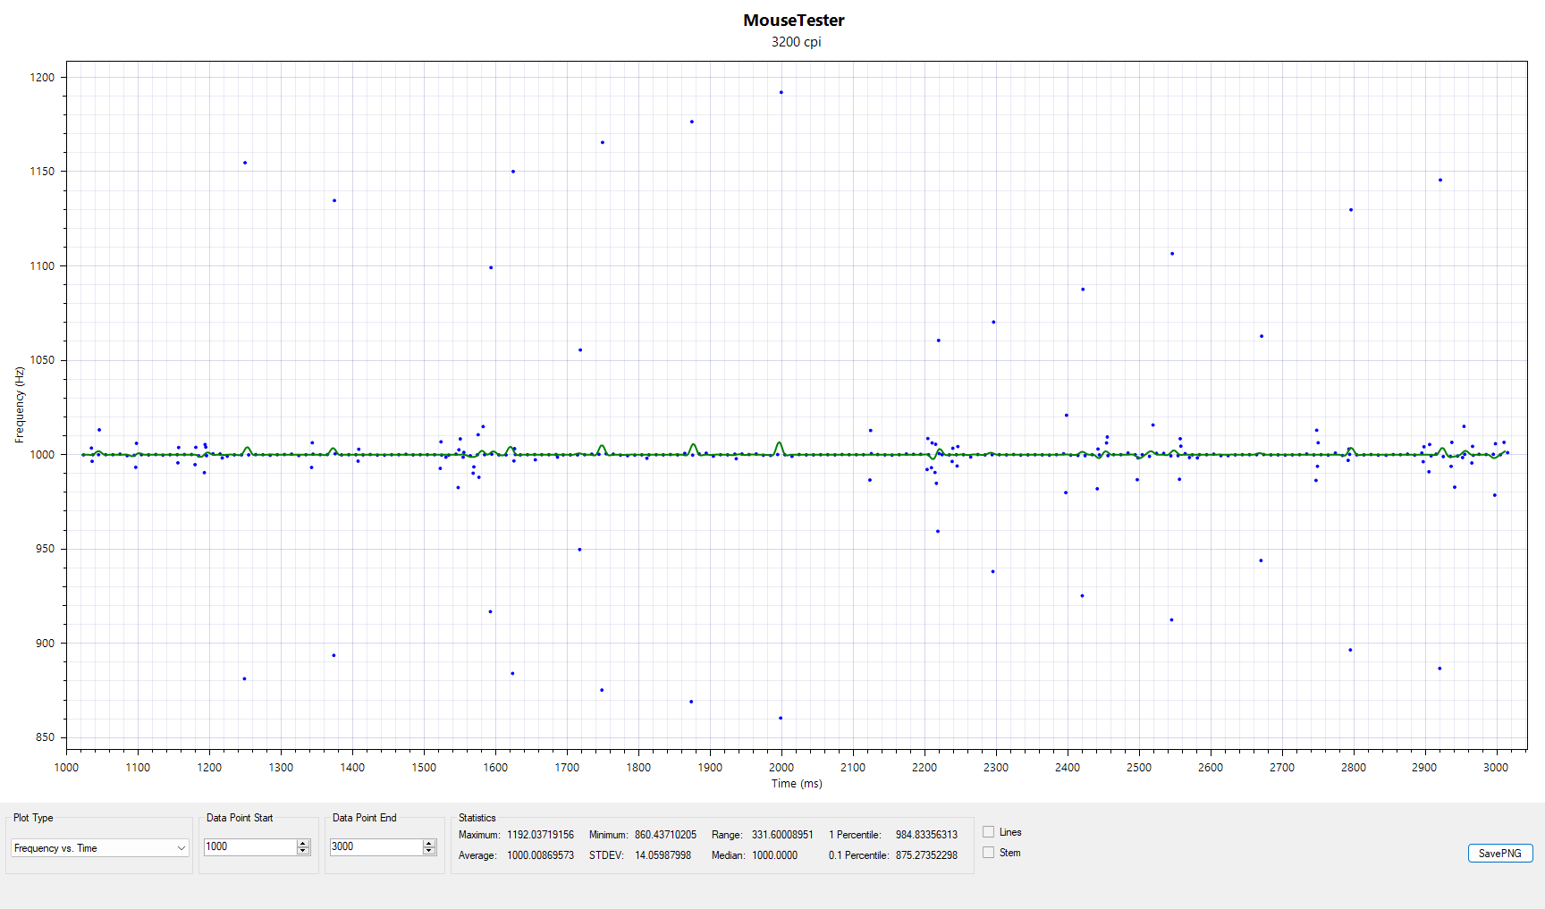Decrease Data Point End with down arrow
This screenshot has width=1545, height=909.
(x=429, y=851)
